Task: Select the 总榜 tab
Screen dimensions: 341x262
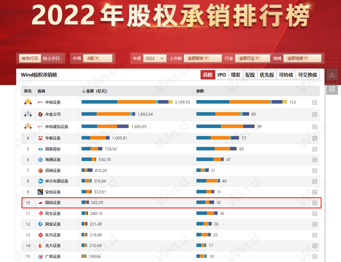Action: click(x=208, y=75)
